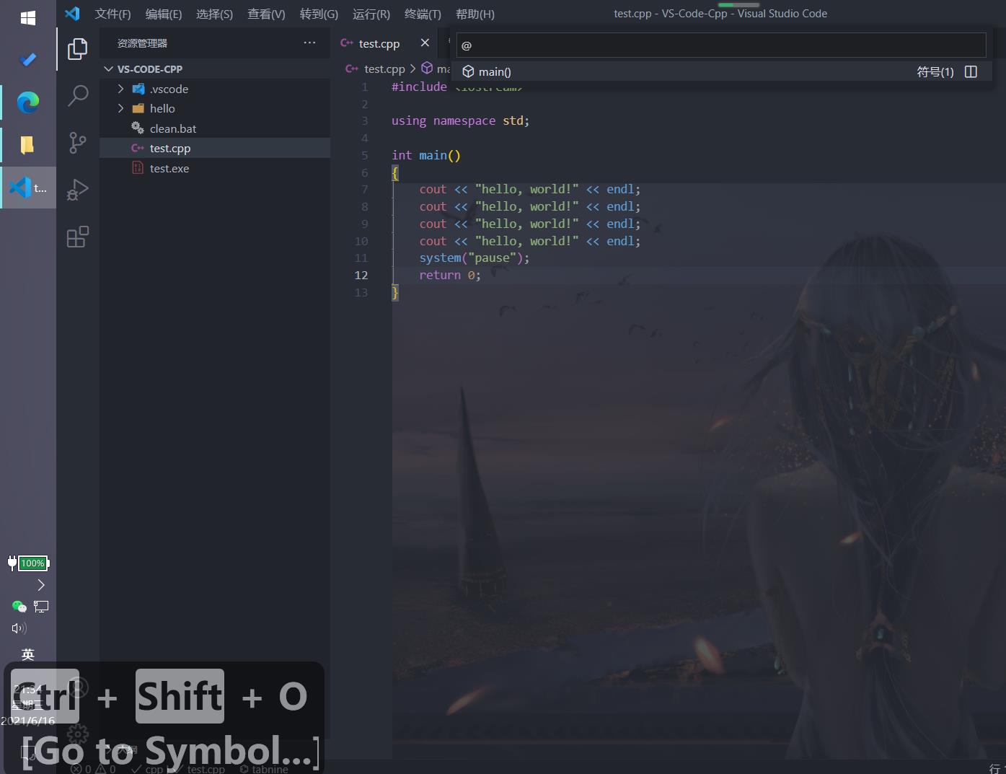Open the Source Control view
1006x774 pixels.
point(78,142)
